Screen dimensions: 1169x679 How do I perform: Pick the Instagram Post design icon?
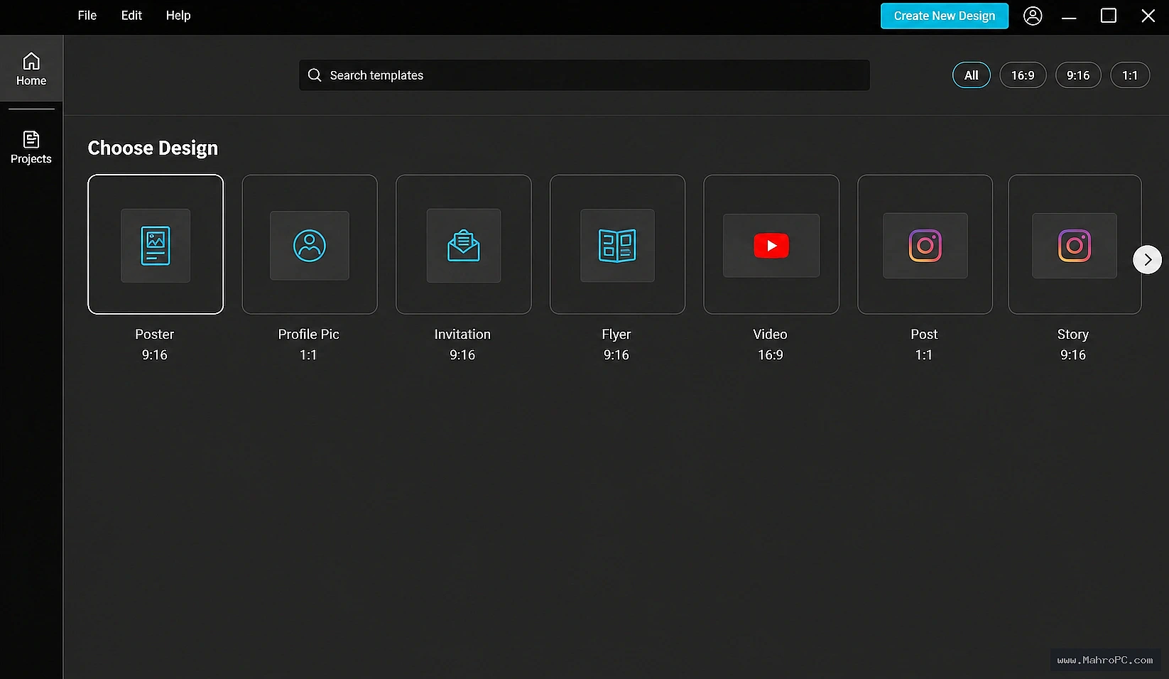pyautogui.click(x=925, y=245)
